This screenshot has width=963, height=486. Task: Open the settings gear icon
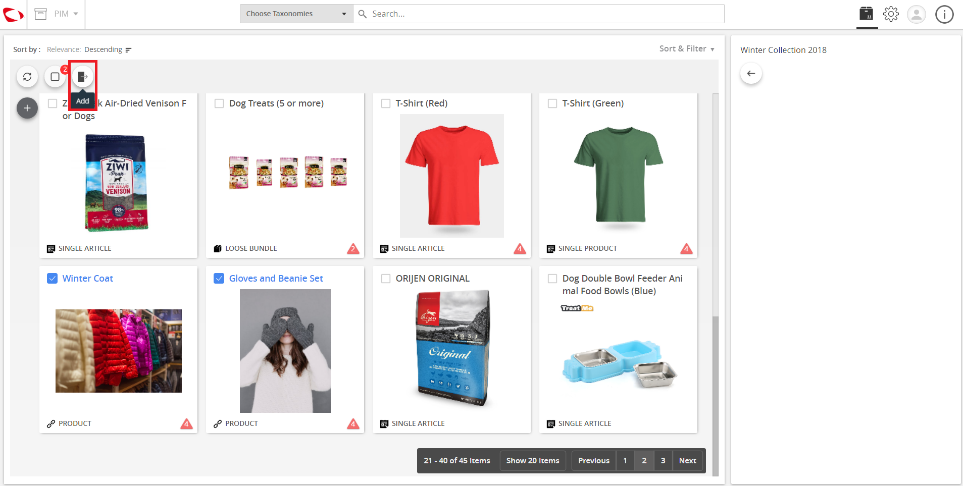coord(891,14)
